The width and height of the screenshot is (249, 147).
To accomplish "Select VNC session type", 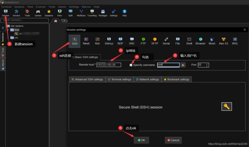I will 132,41.
